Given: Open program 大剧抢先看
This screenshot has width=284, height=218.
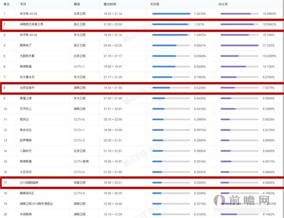Looking at the screenshot, I should (27, 56).
